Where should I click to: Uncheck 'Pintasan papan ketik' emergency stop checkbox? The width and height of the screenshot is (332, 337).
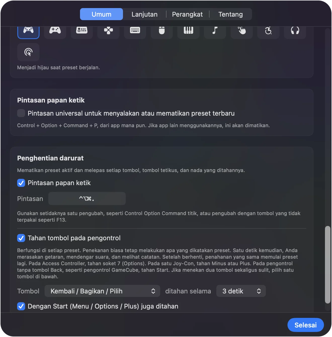pos(21,183)
